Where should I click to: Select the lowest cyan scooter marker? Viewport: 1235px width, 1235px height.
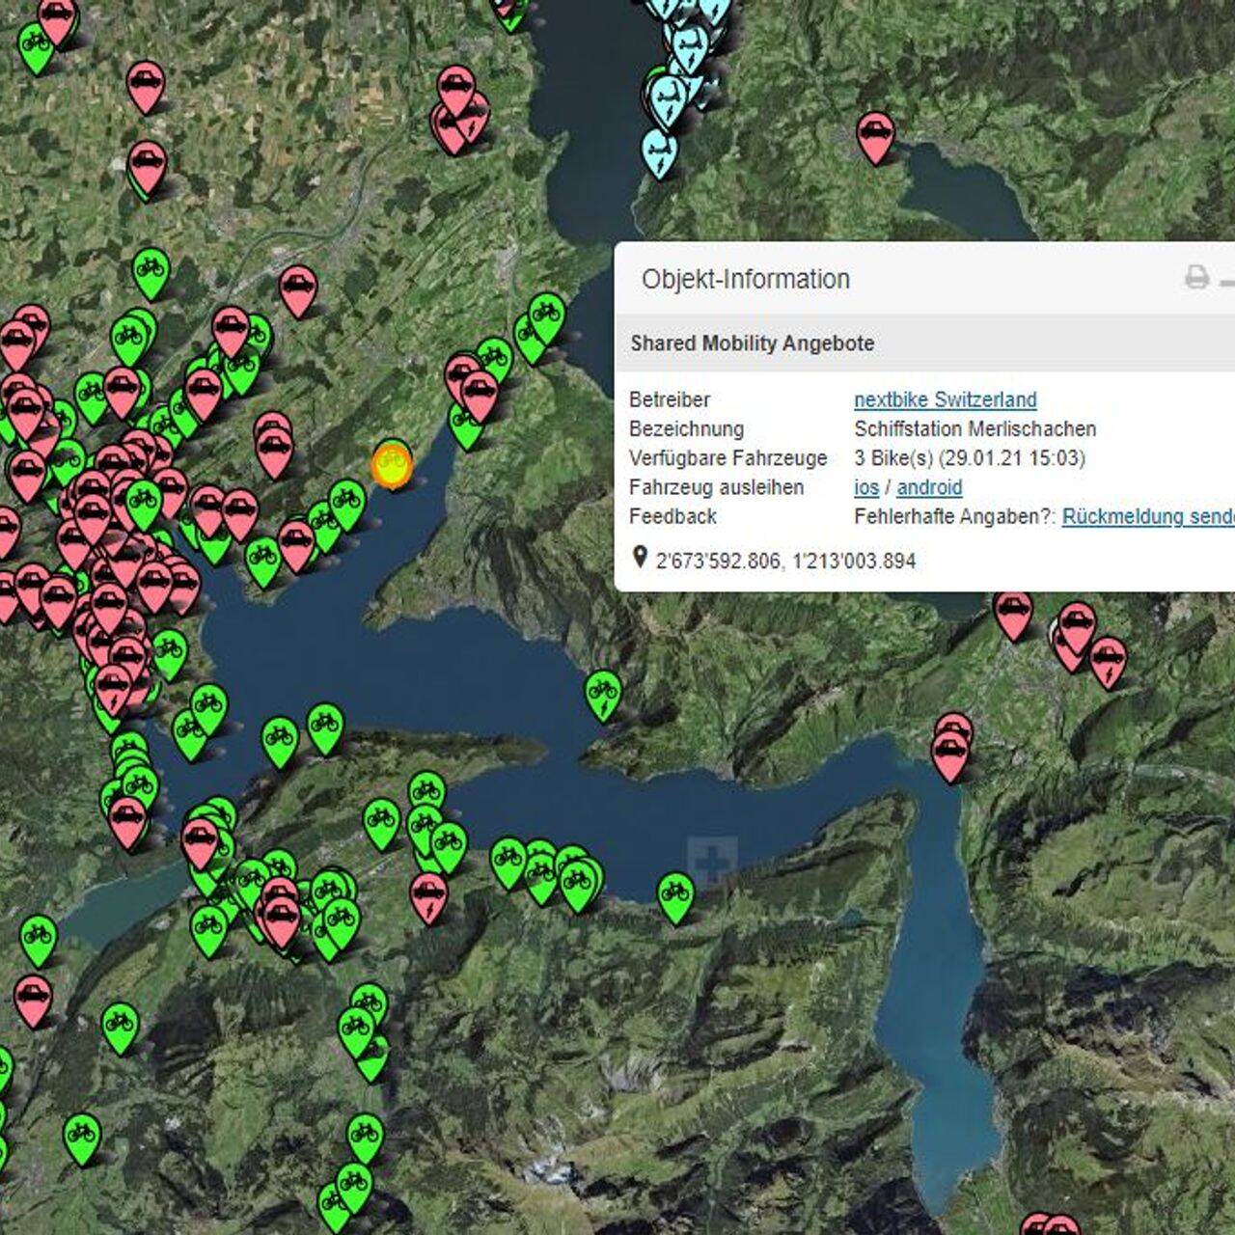coord(660,153)
